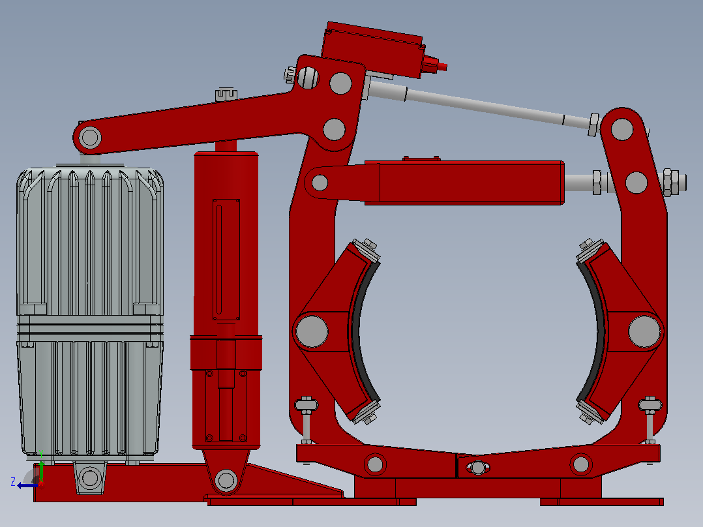Select the large pivot pin on left shoe

click(312, 331)
